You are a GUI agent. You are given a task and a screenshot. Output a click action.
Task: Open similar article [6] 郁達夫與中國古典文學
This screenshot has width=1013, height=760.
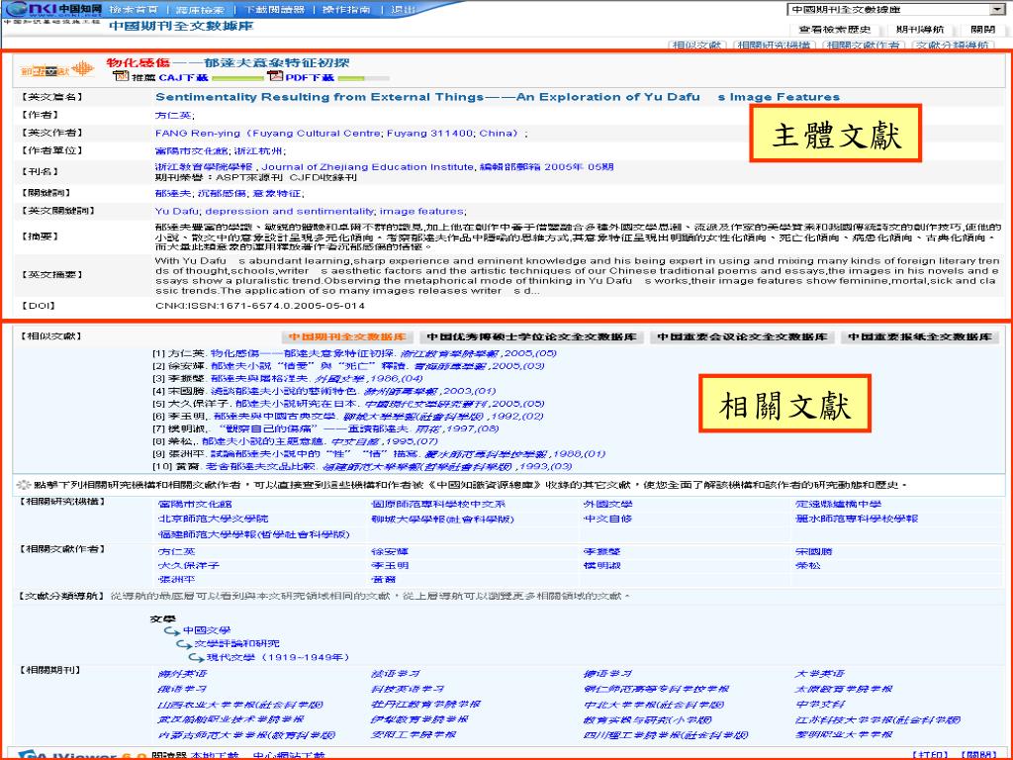pos(275,417)
